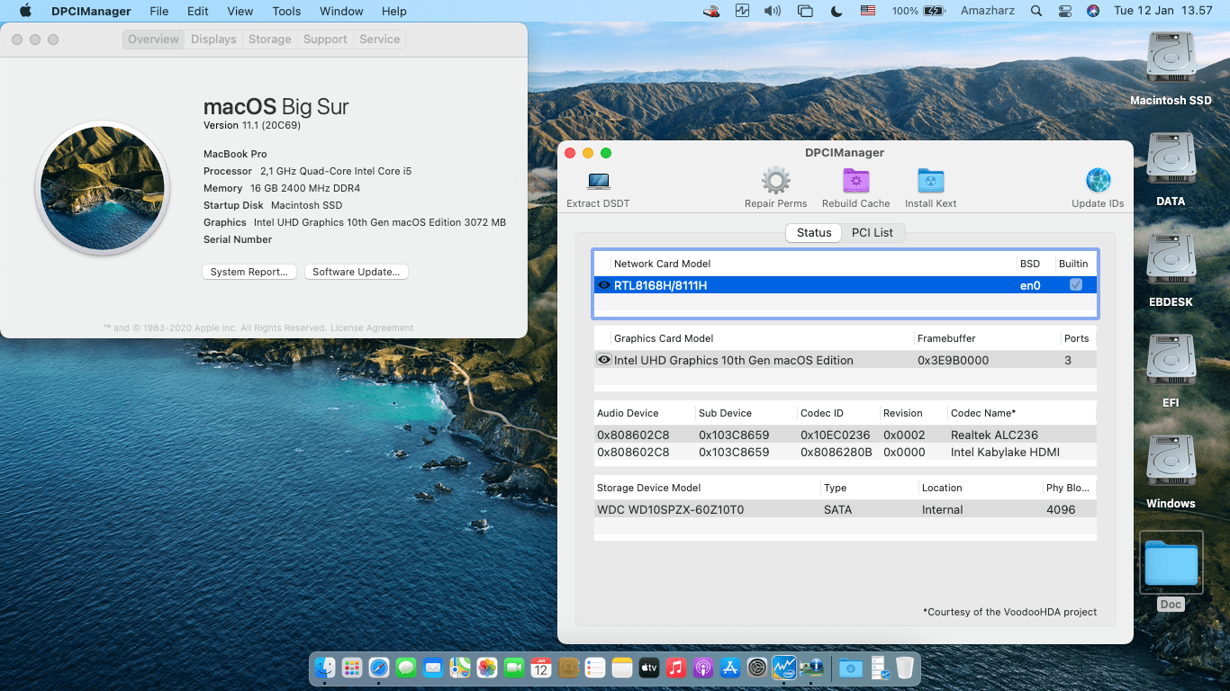Open Music app in the dock

point(676,668)
